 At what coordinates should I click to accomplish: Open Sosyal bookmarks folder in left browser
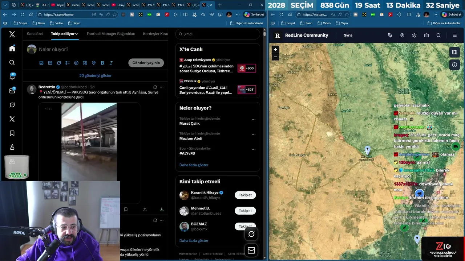coord(20,23)
